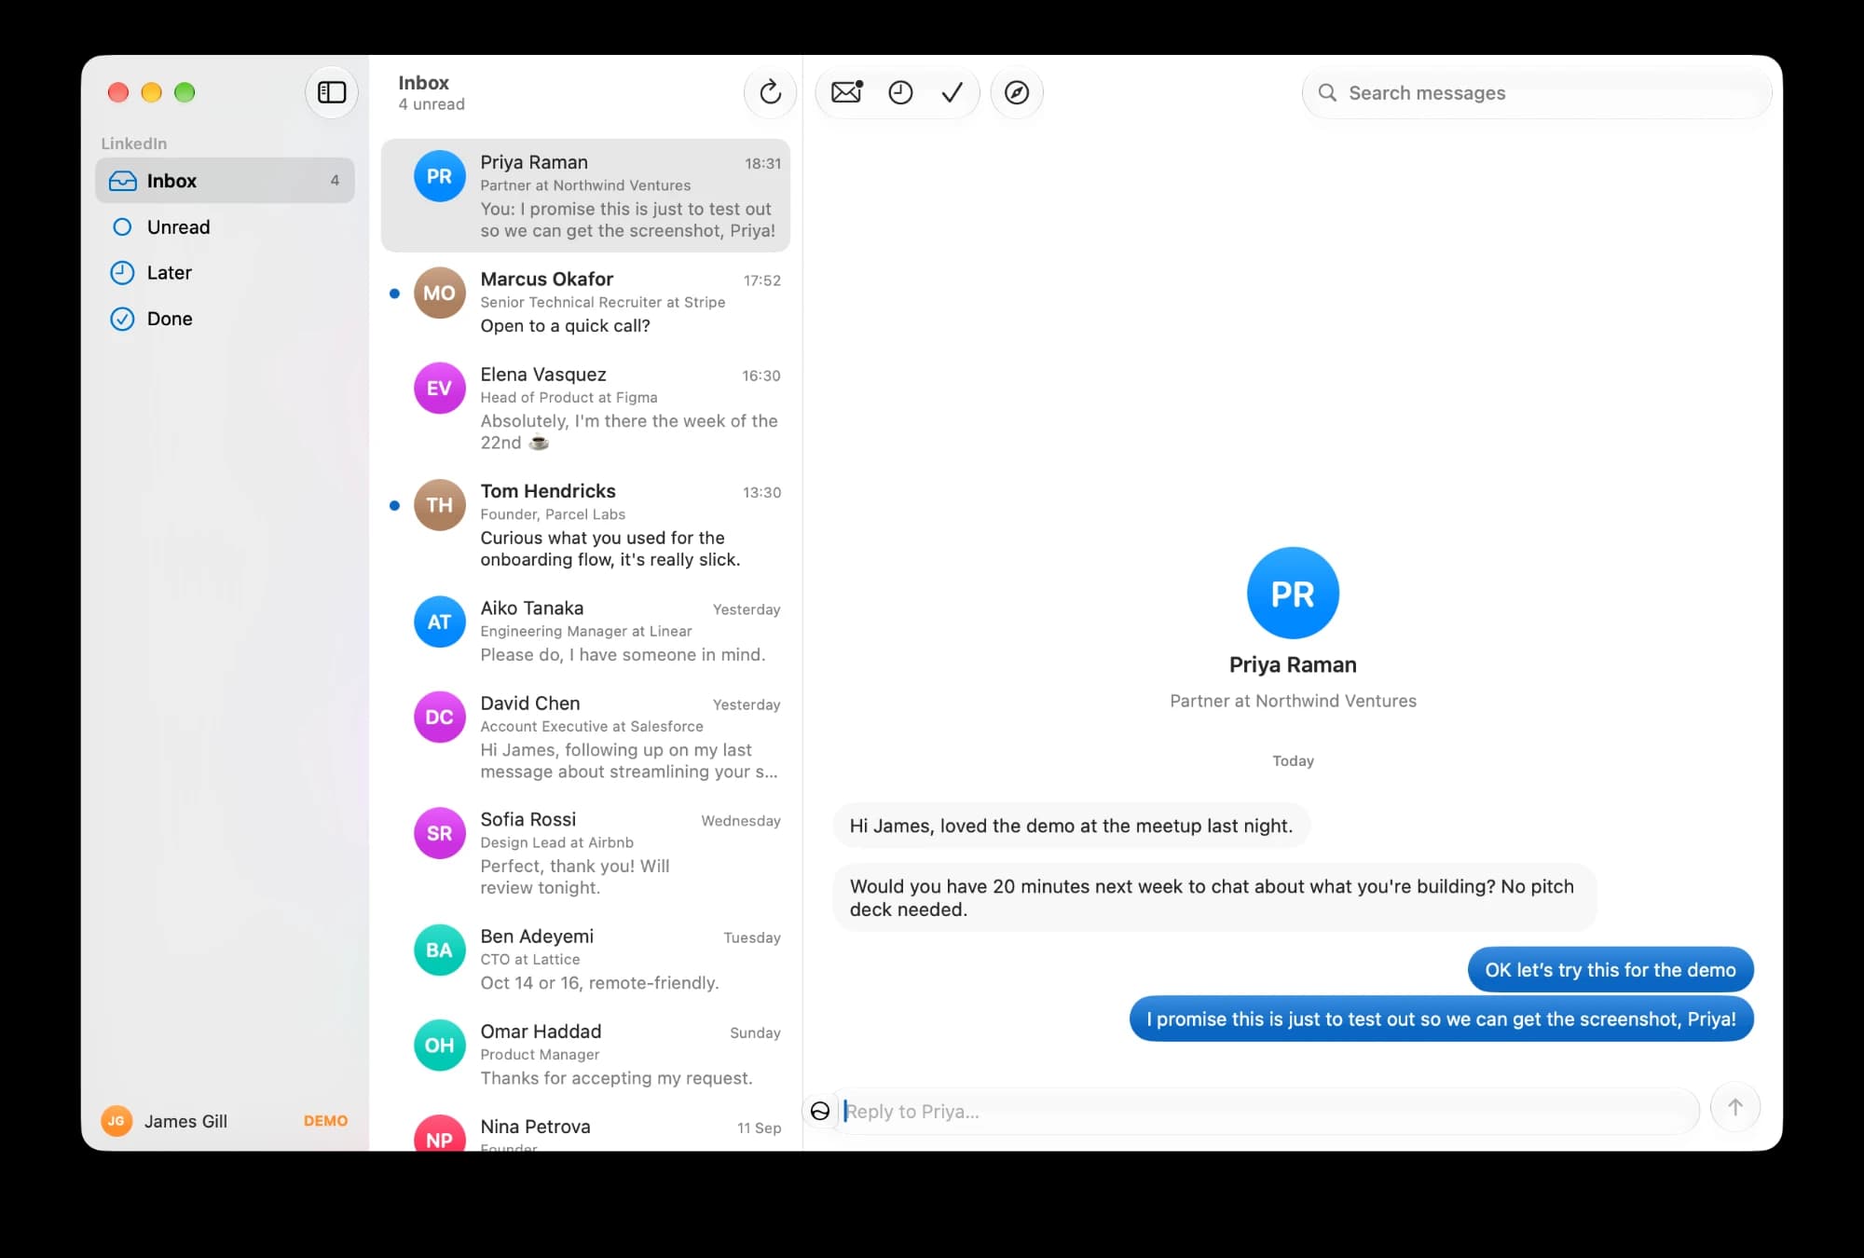Select Inbox in the sidebar
This screenshot has height=1258, width=1864.
pyautogui.click(x=225, y=181)
